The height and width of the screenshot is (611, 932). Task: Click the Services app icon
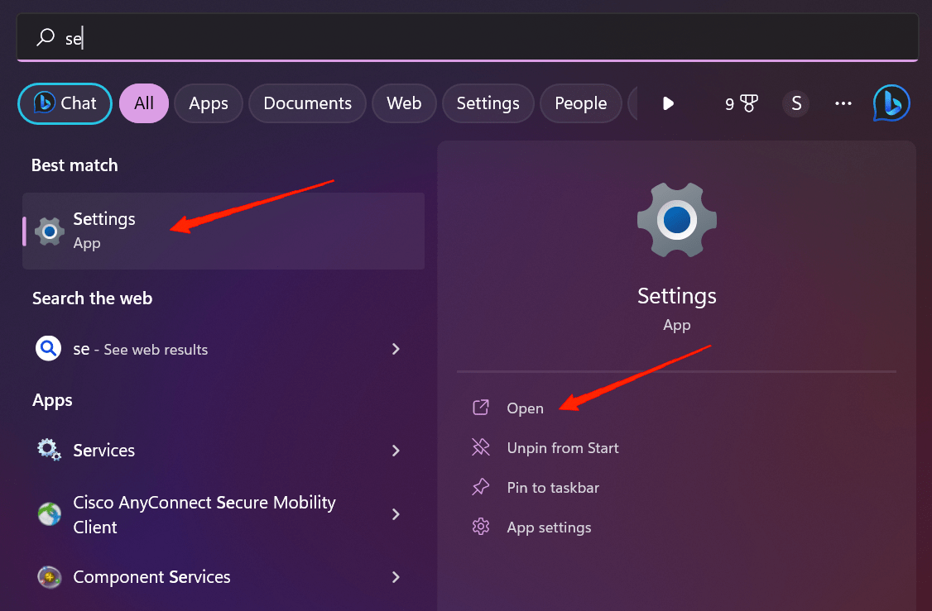pyautogui.click(x=48, y=450)
